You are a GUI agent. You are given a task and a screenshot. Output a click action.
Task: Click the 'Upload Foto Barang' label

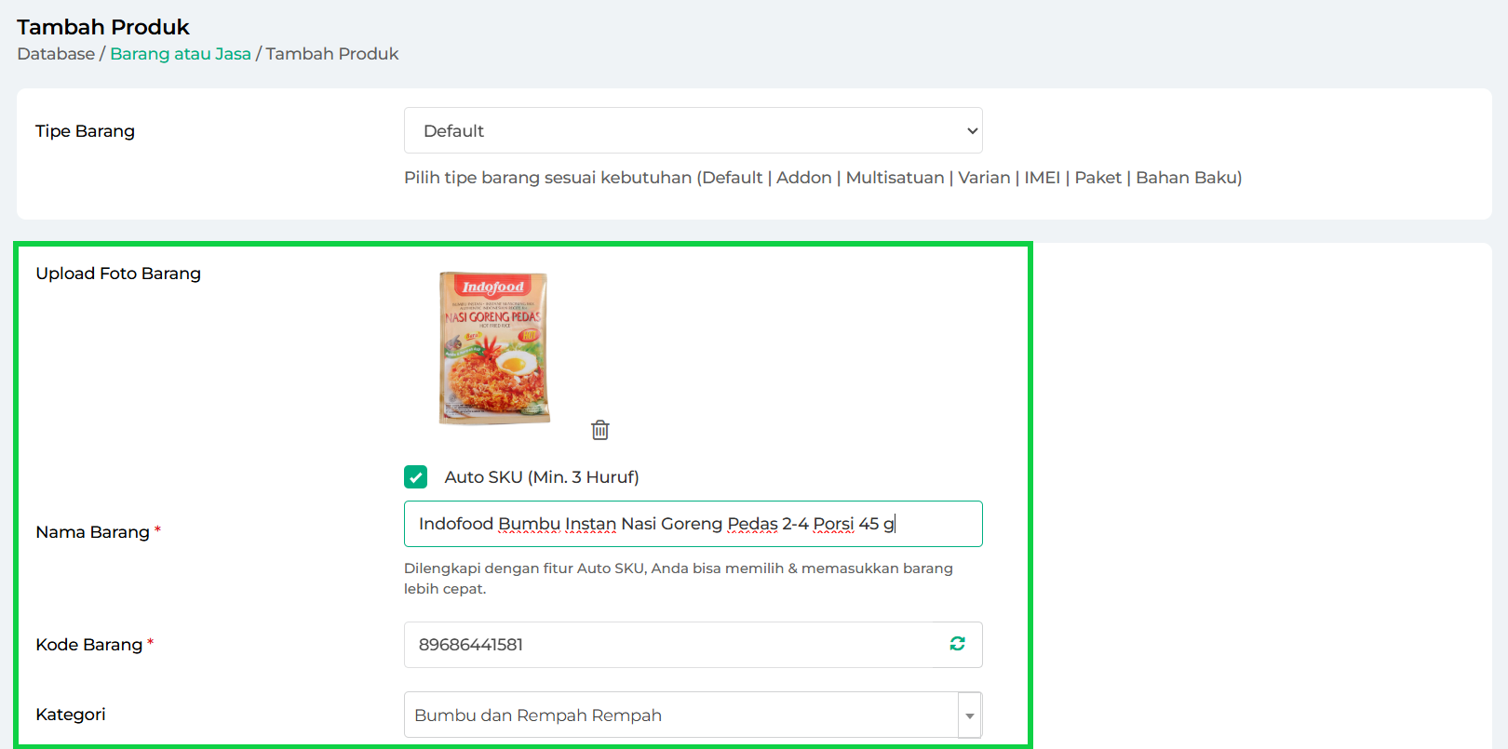pos(118,274)
